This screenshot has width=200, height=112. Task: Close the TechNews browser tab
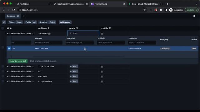pyautogui.click(x=50, y=4)
